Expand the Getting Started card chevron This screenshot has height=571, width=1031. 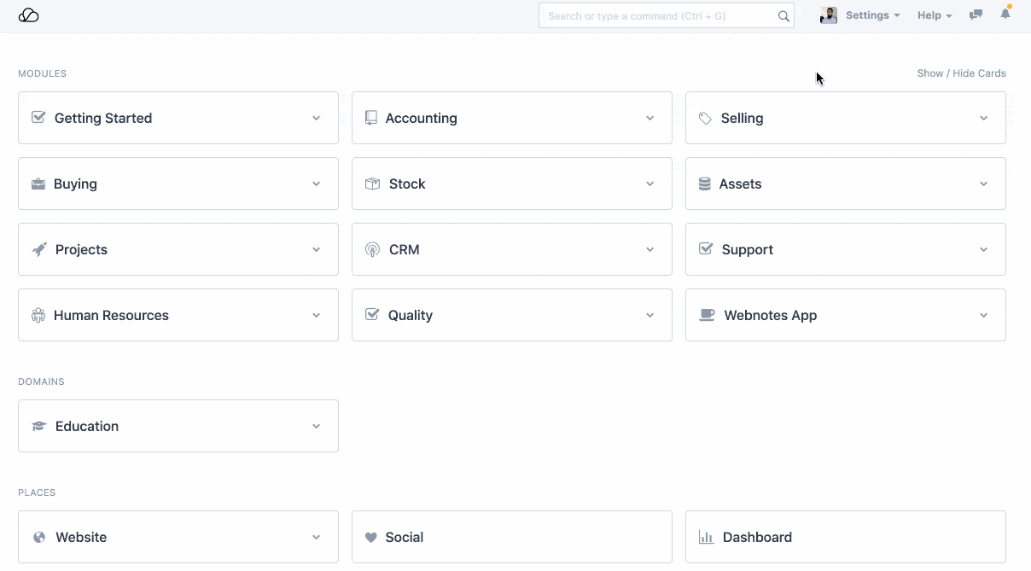click(x=317, y=118)
